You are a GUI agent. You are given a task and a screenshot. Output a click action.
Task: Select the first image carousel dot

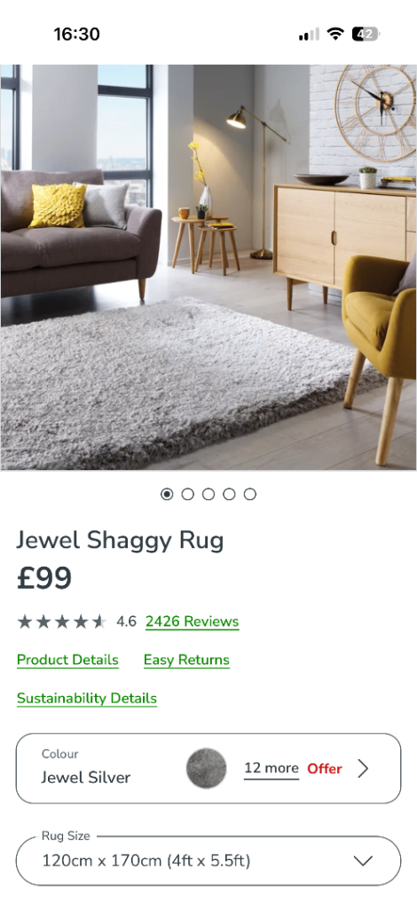[x=167, y=494]
